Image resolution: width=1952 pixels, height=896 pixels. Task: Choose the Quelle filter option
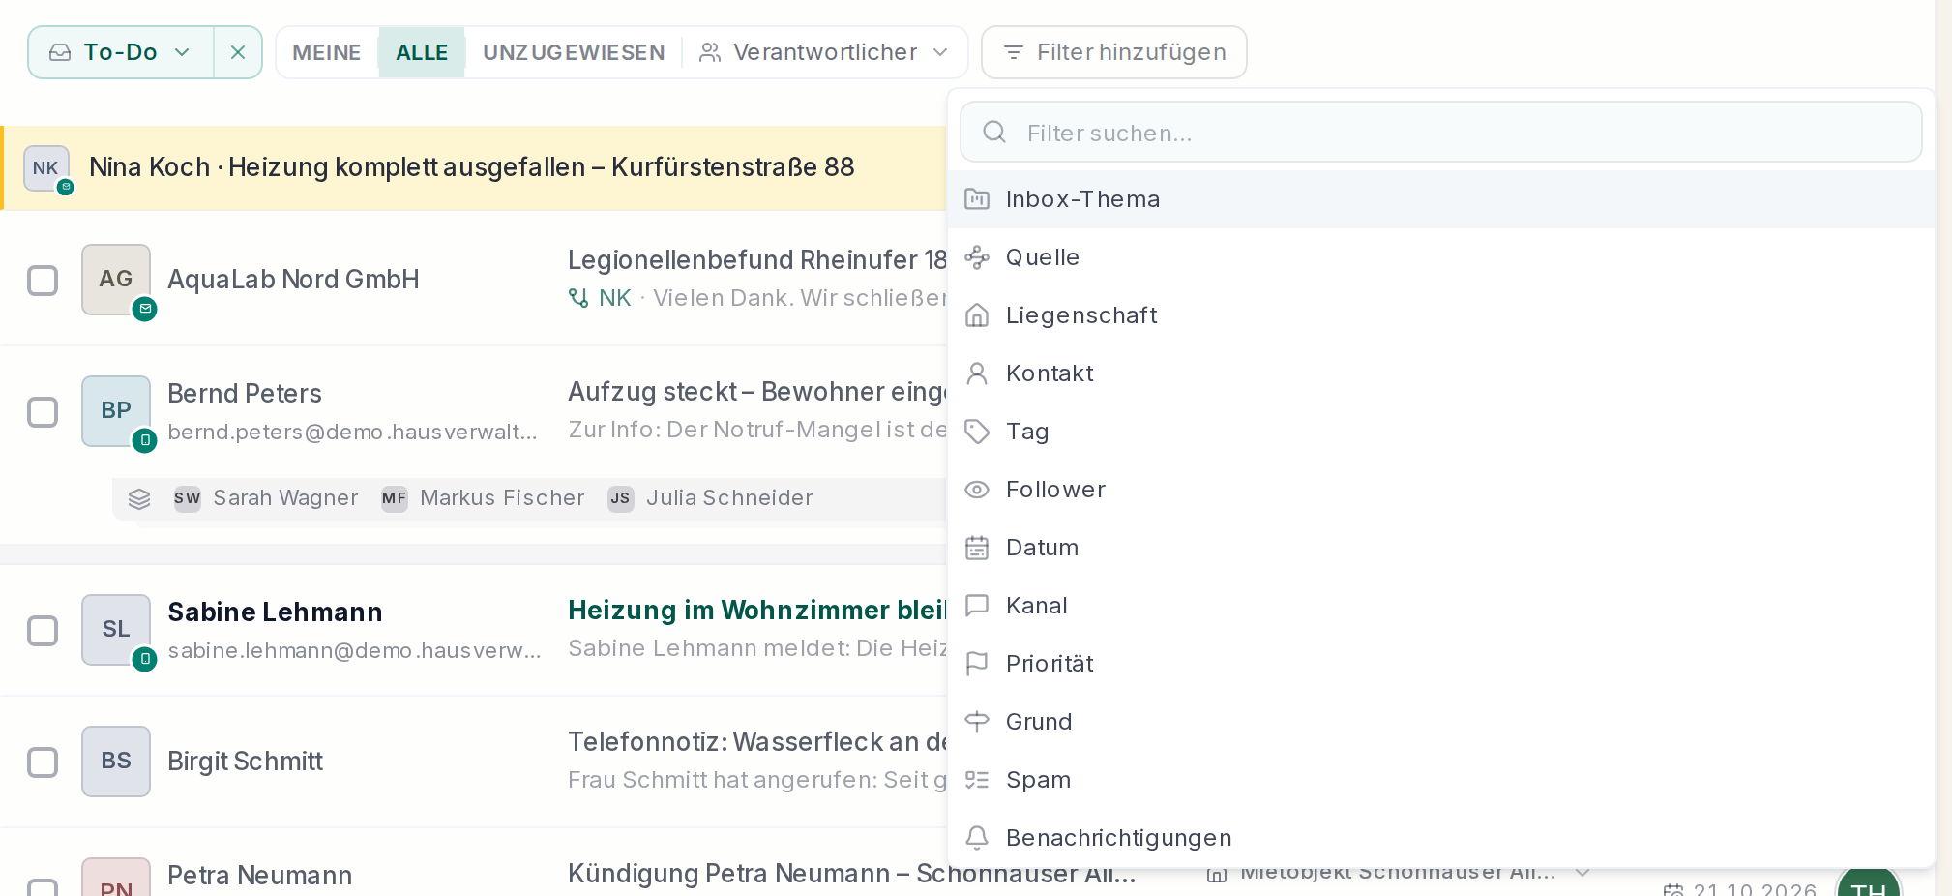pos(1440,257)
